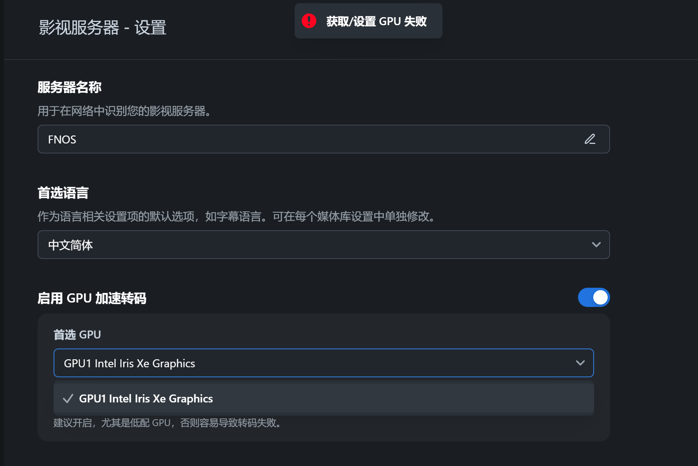Viewport: 698px width, 466px height.
Task: Click the exclamation mark in the error toast
Action: [x=308, y=21]
